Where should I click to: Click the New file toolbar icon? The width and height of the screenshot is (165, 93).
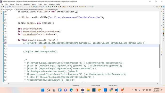pyautogui.click(x=1, y=7)
